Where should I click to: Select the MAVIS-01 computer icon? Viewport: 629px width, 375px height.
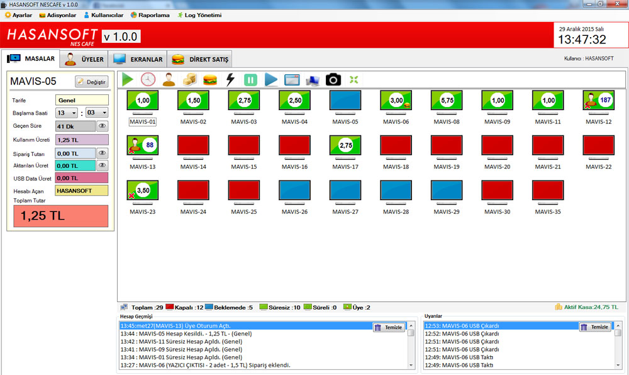142,103
